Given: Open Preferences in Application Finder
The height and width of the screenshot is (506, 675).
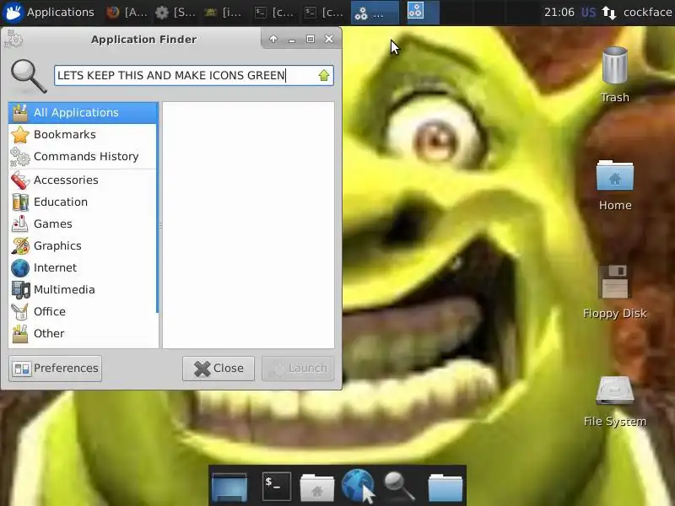Looking at the screenshot, I should pos(56,369).
